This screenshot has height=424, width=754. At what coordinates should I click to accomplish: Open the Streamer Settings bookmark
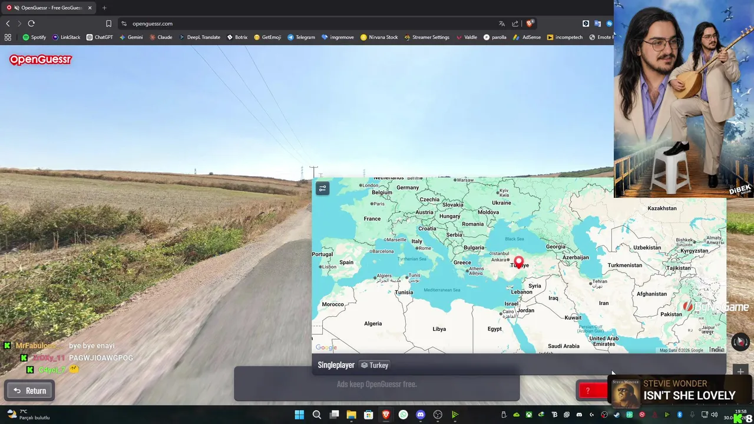pyautogui.click(x=426, y=37)
